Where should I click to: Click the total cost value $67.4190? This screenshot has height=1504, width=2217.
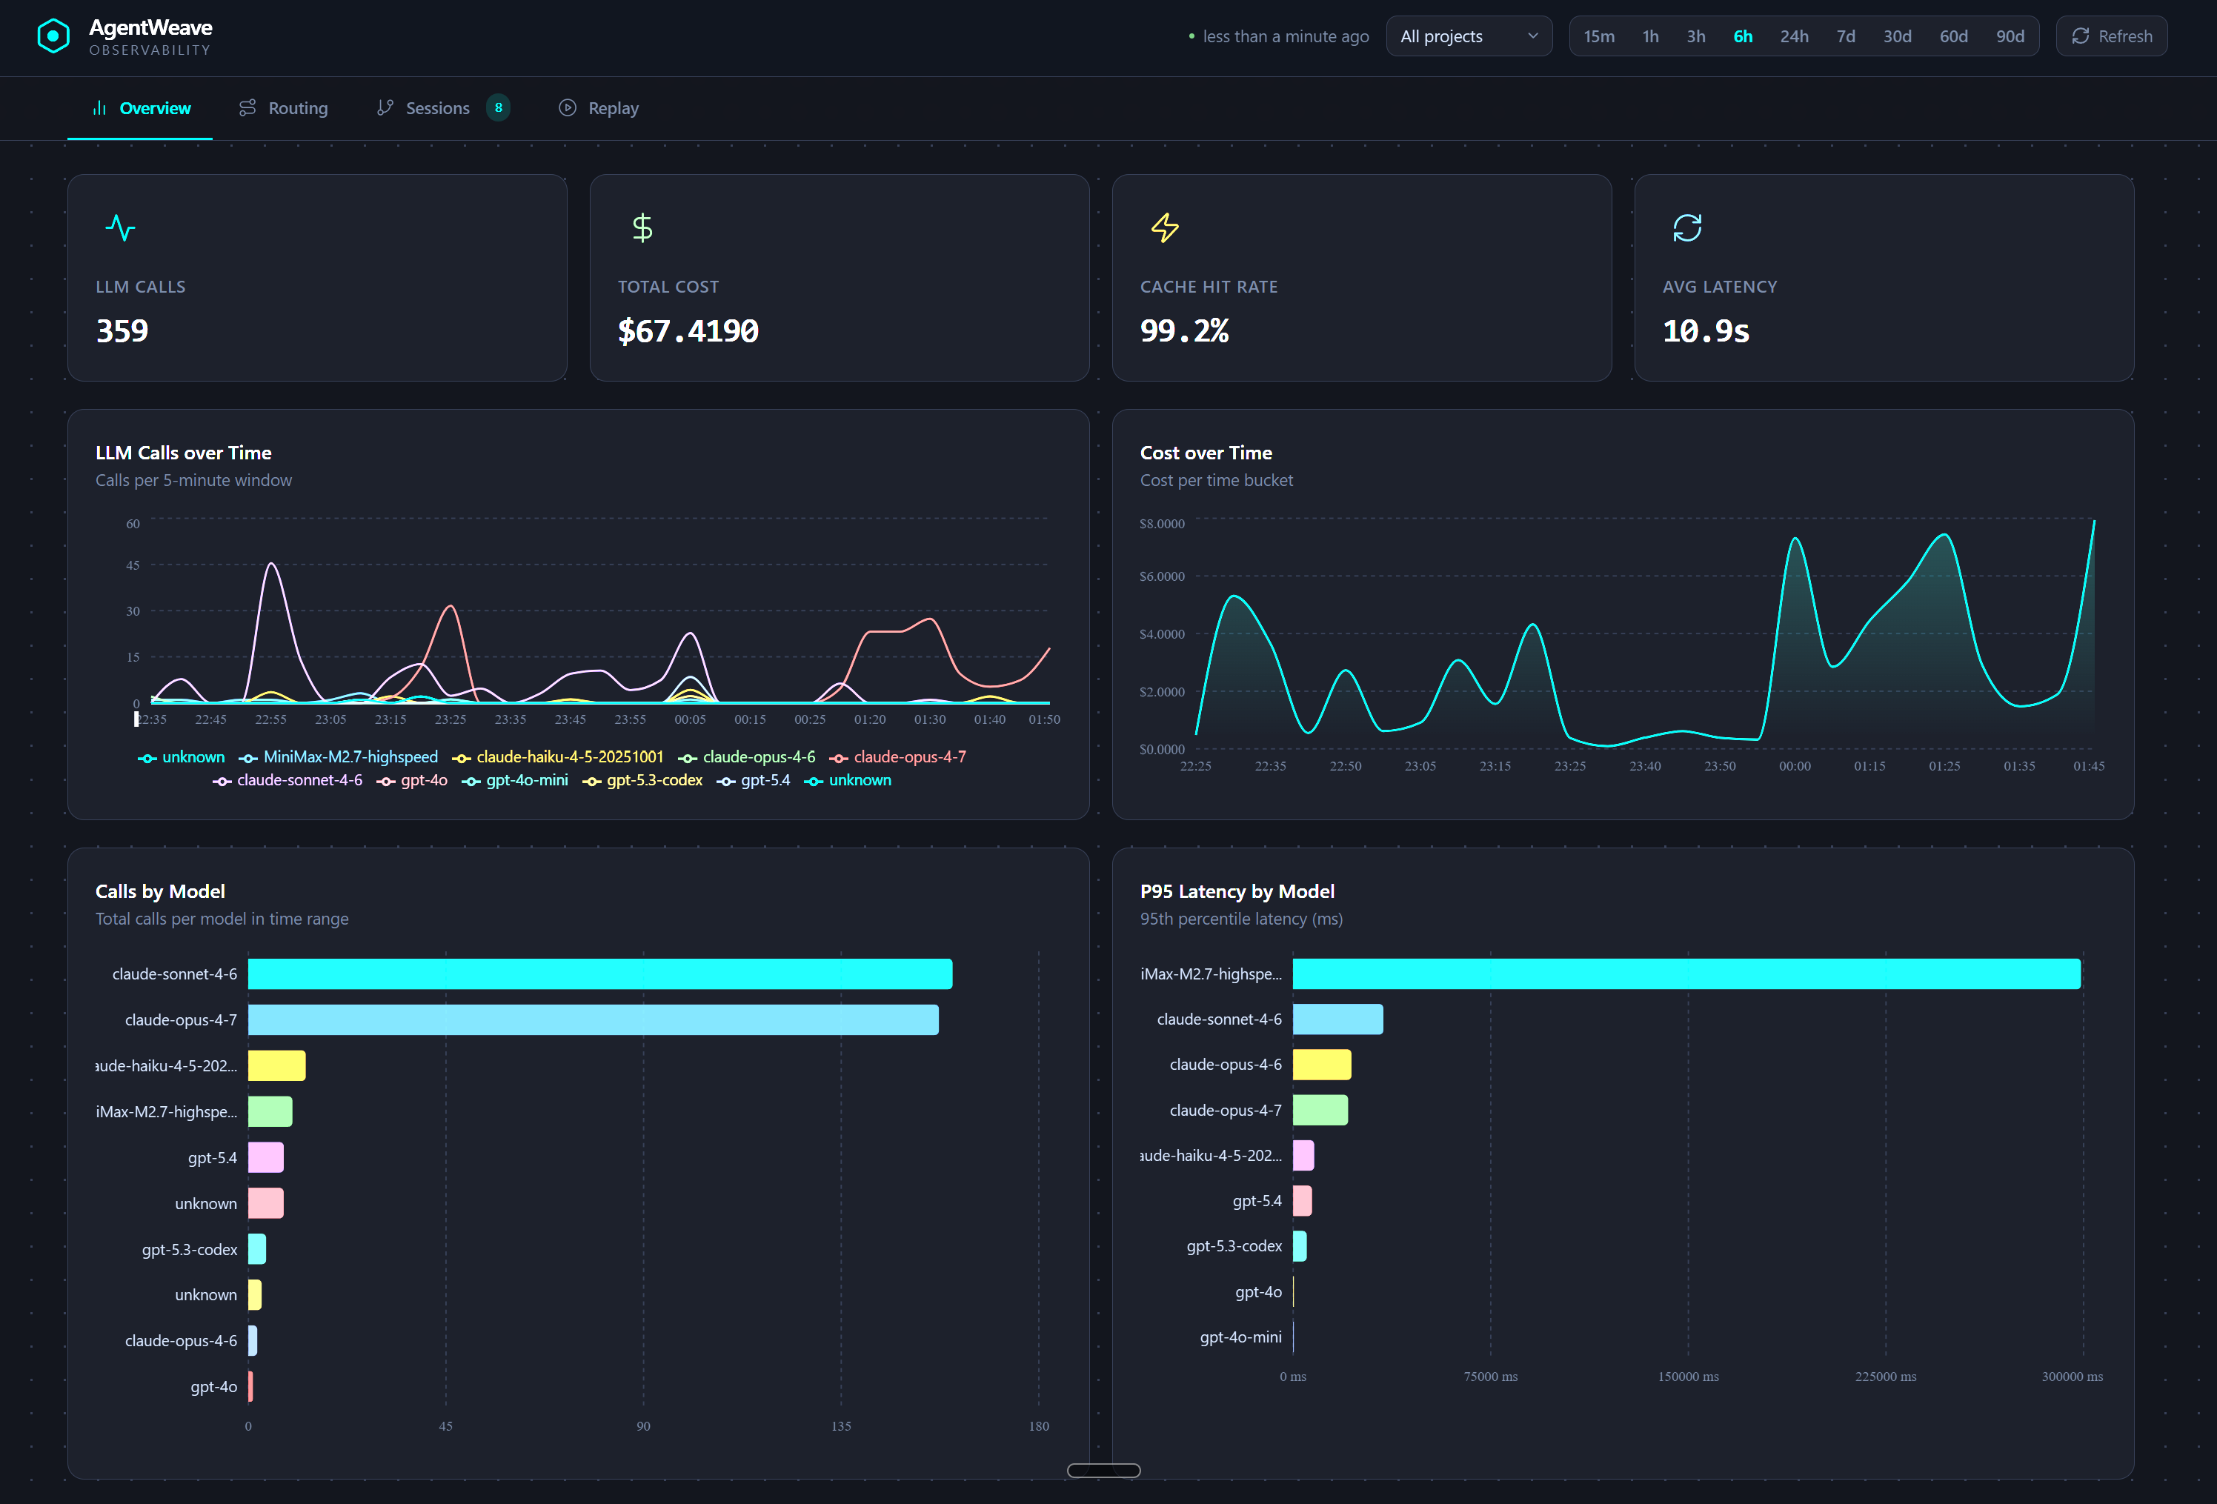[689, 331]
